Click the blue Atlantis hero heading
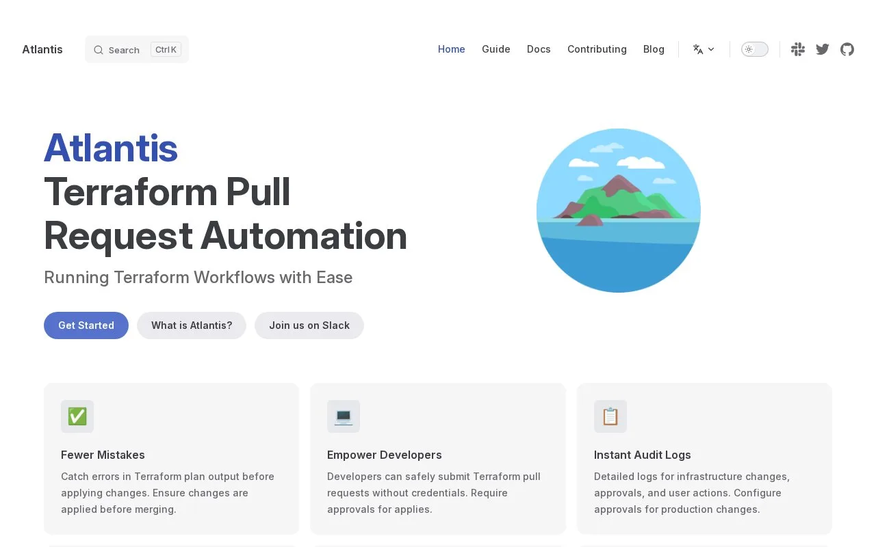 point(111,148)
